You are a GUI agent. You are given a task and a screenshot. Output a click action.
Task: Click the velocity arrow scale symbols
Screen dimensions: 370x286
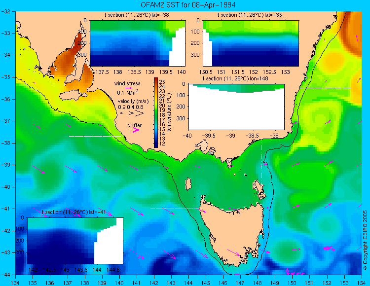pos(133,113)
